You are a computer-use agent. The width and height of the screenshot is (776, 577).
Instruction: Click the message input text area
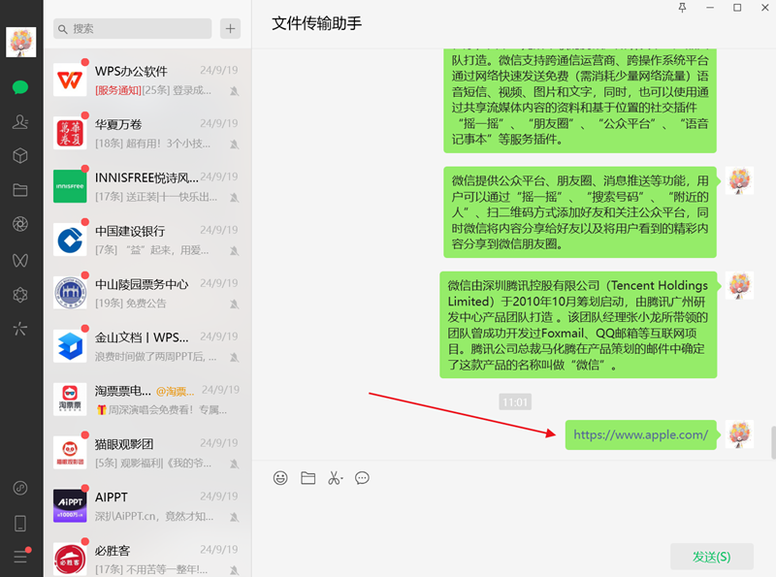point(514,515)
